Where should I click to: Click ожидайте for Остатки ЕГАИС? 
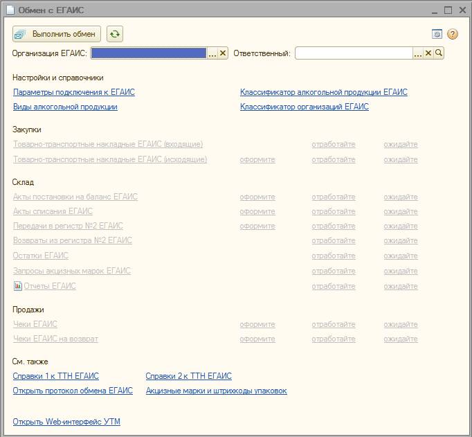[401, 256]
